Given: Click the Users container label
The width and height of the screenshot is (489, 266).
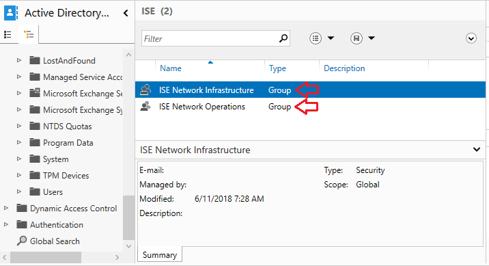Looking at the screenshot, I should coord(53,192).
